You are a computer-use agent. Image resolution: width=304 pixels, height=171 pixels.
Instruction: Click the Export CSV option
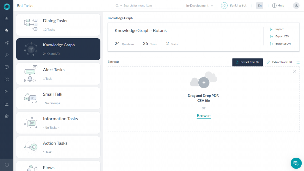(281, 36)
